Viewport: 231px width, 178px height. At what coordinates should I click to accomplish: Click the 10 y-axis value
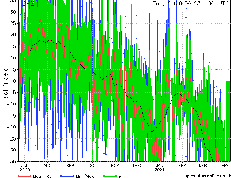click(13, 58)
